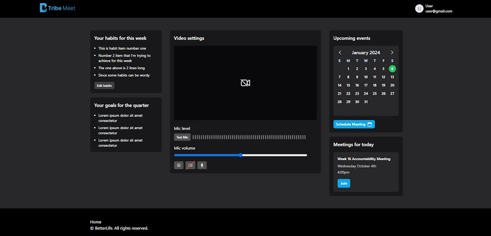This screenshot has height=236, width=491.
Task: Select January 15 in the calendar
Action: (348, 85)
